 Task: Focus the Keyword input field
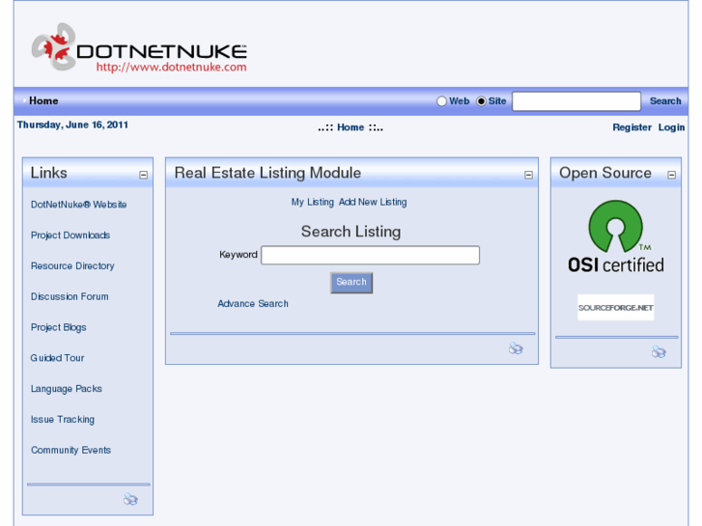(x=370, y=255)
